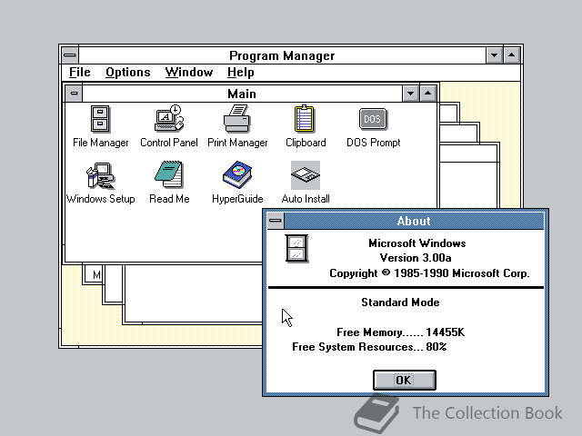Image resolution: width=582 pixels, height=436 pixels.
Task: Select the Auto Install disk icon
Action: coord(306,175)
